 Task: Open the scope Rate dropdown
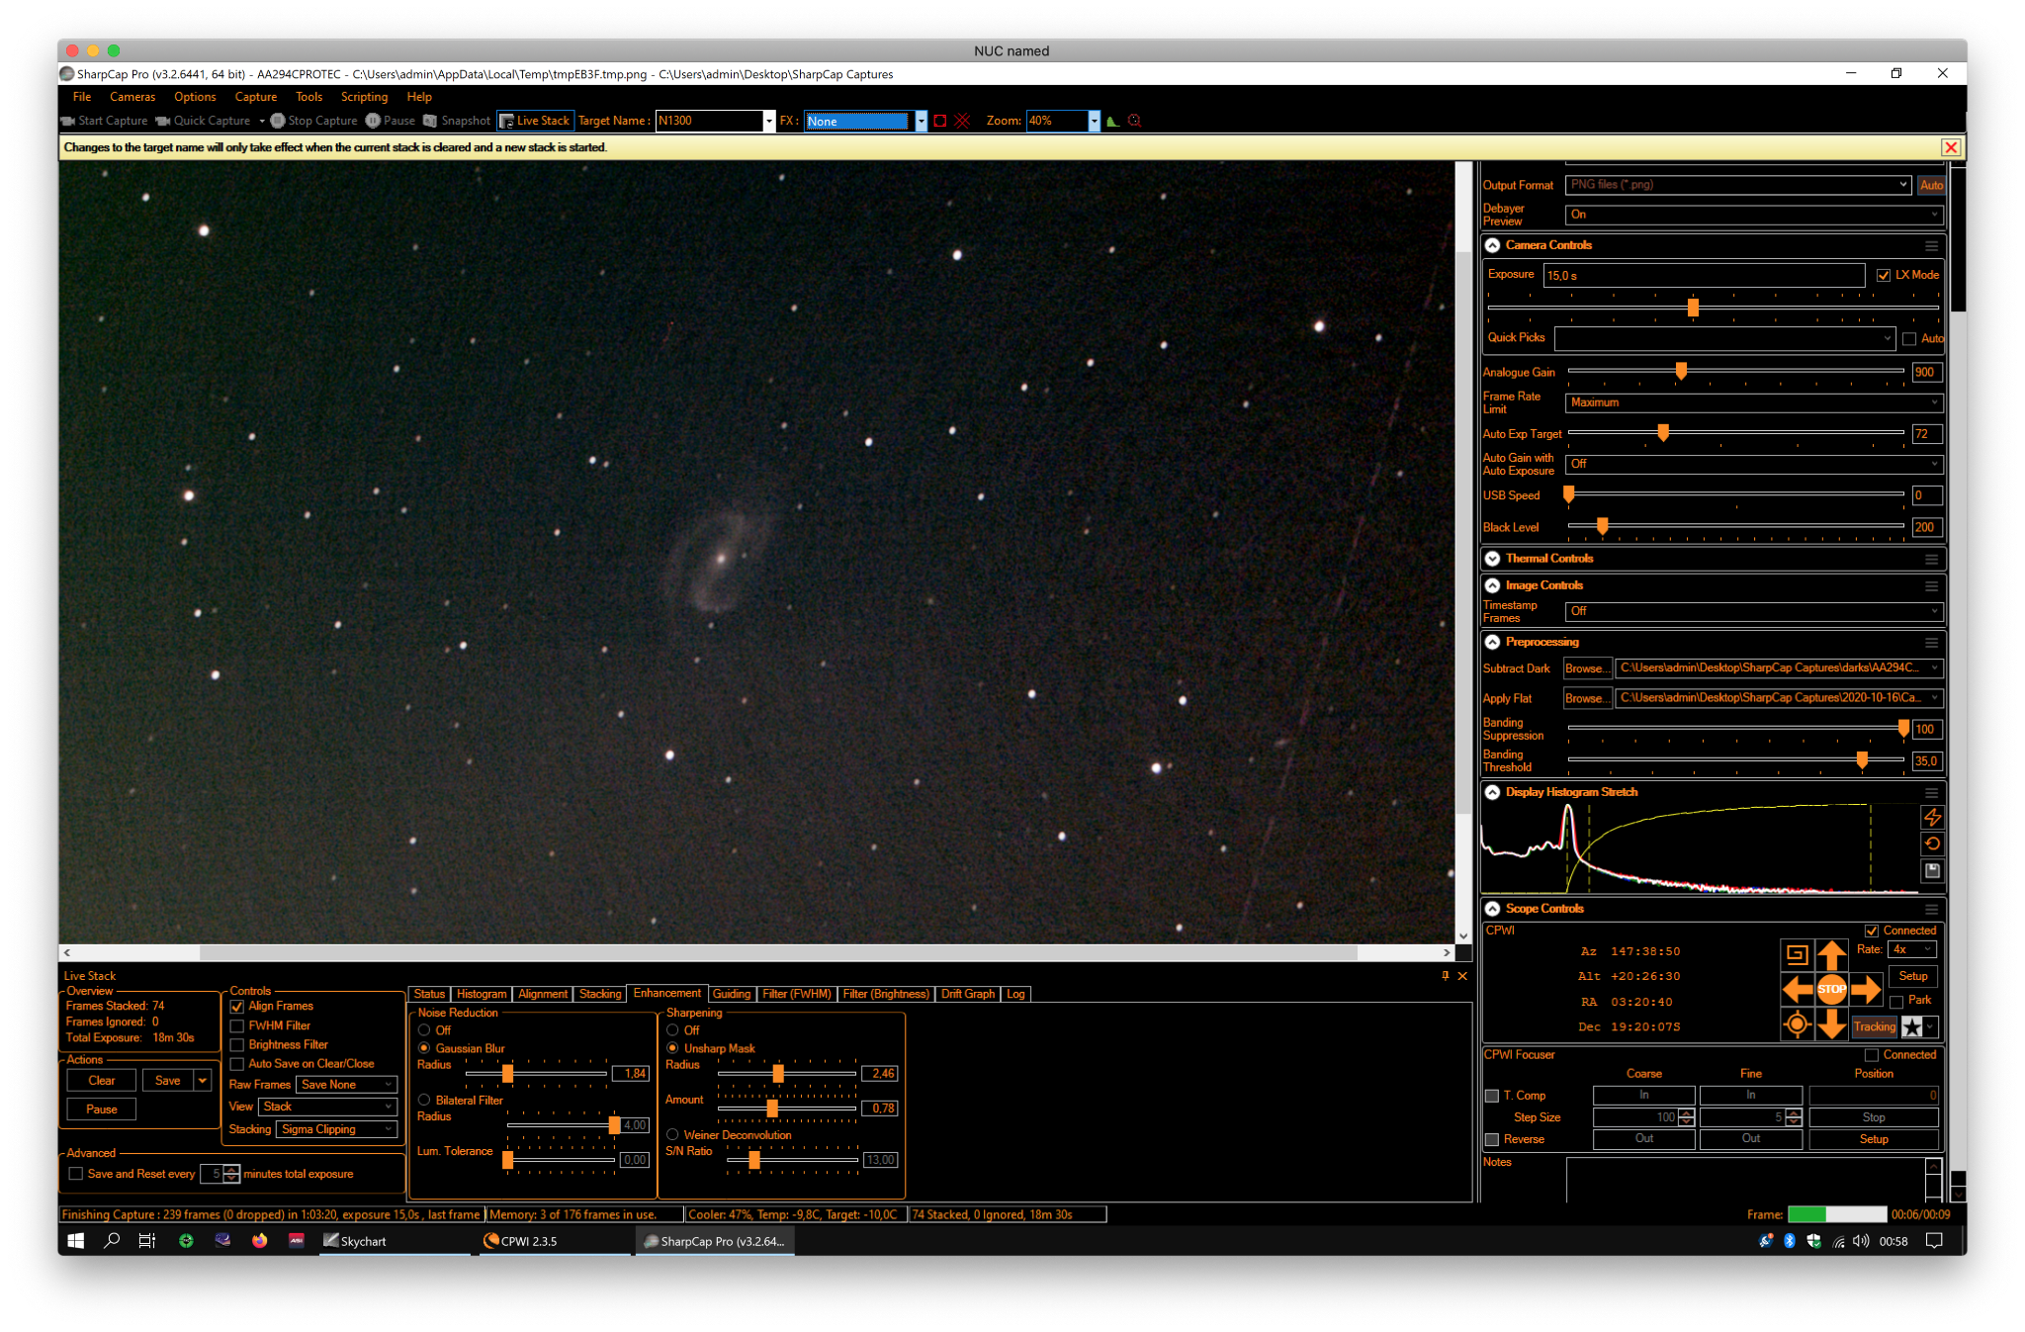(1912, 949)
